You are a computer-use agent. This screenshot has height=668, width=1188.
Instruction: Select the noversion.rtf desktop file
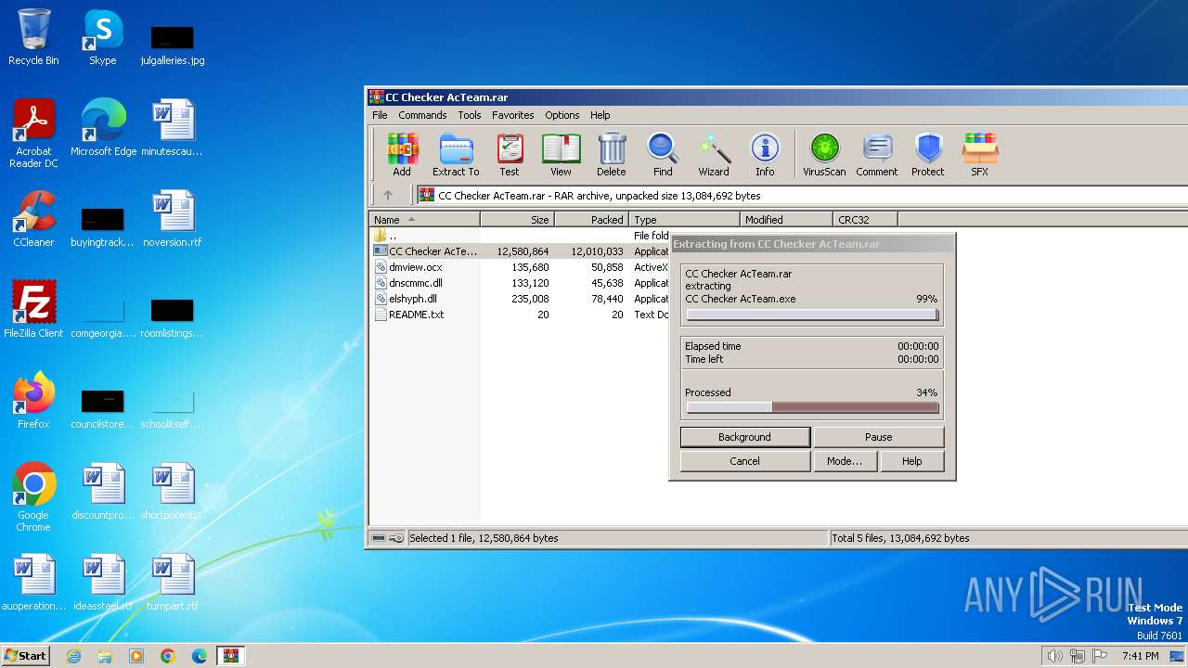(x=173, y=219)
